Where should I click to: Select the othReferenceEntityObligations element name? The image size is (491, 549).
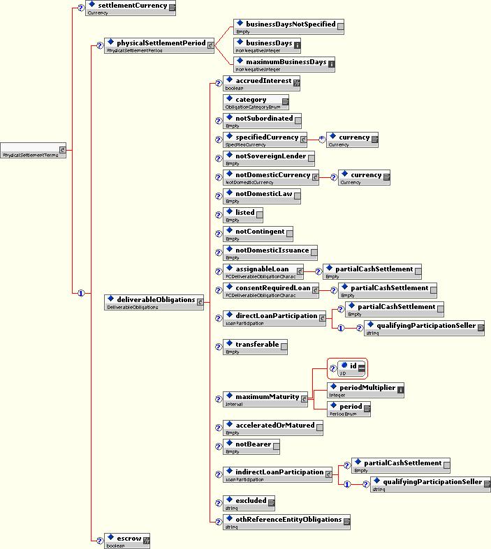point(288,519)
